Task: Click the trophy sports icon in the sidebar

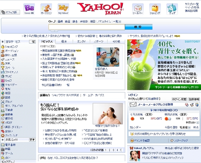Action: 3,68
